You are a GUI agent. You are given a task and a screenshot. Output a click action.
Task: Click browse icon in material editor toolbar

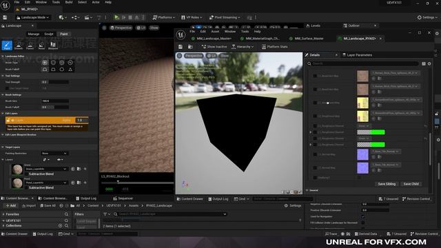point(190,47)
